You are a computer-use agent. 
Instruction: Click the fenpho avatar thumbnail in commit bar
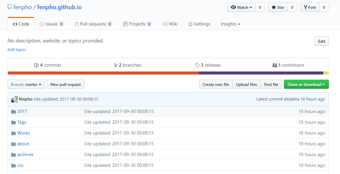(14, 99)
